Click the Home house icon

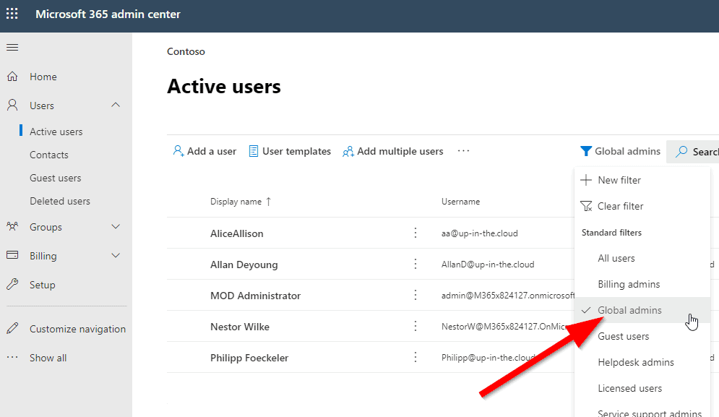[x=12, y=76]
